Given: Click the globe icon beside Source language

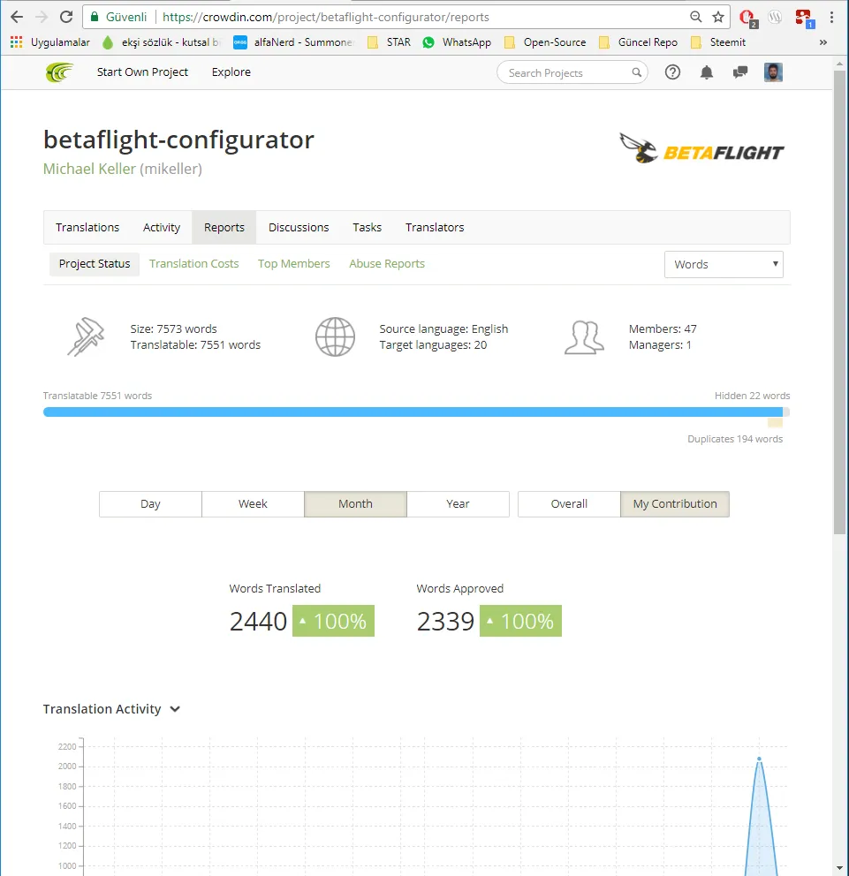Looking at the screenshot, I should (335, 336).
